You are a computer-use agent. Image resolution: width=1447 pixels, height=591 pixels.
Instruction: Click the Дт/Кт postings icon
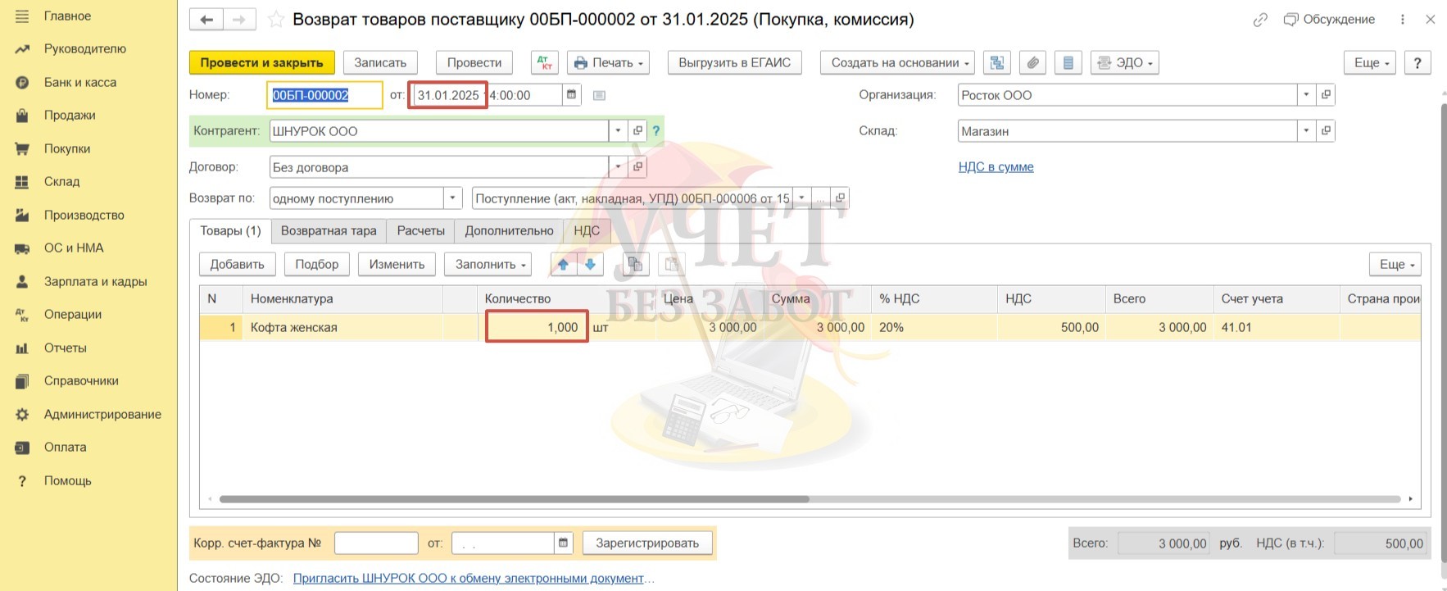[x=544, y=63]
